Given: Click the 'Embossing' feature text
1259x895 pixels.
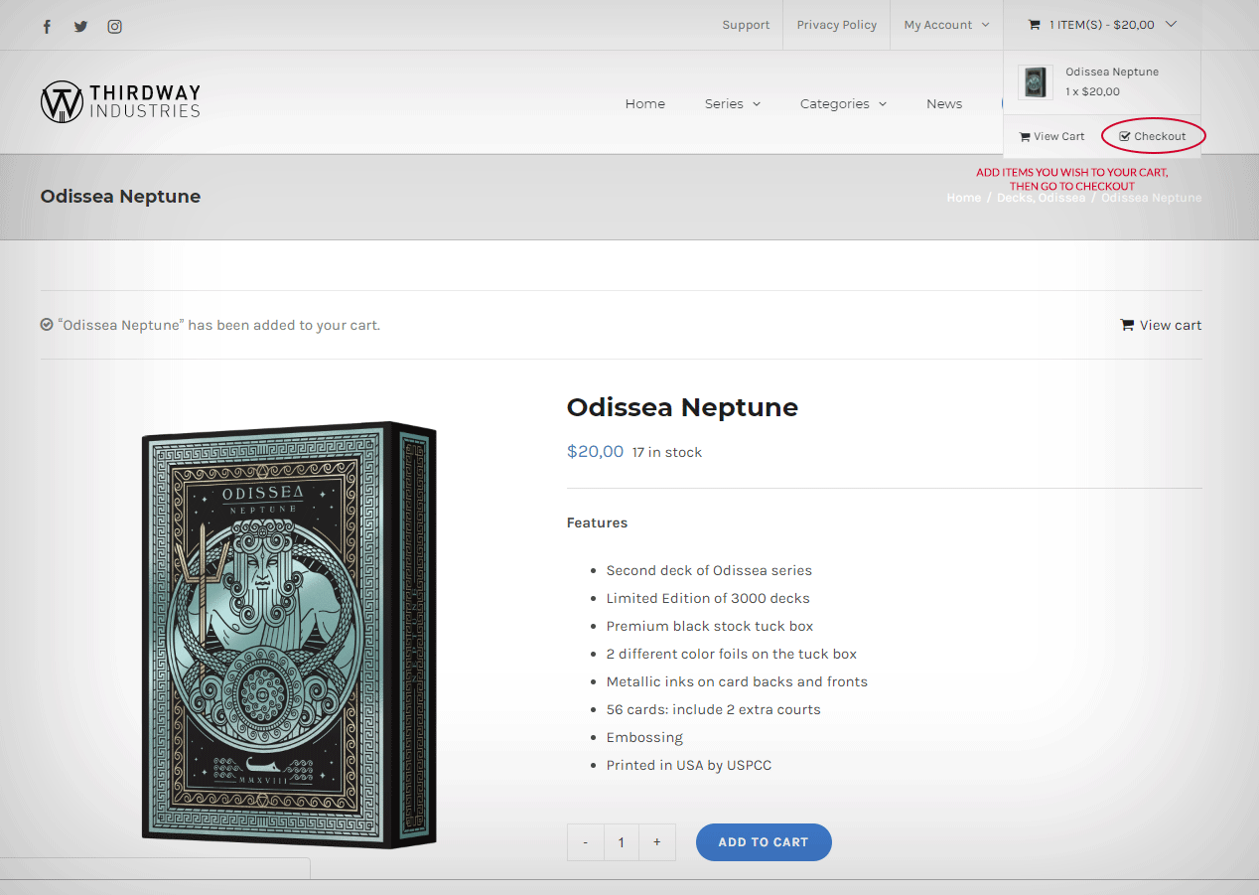Looking at the screenshot, I should (644, 737).
